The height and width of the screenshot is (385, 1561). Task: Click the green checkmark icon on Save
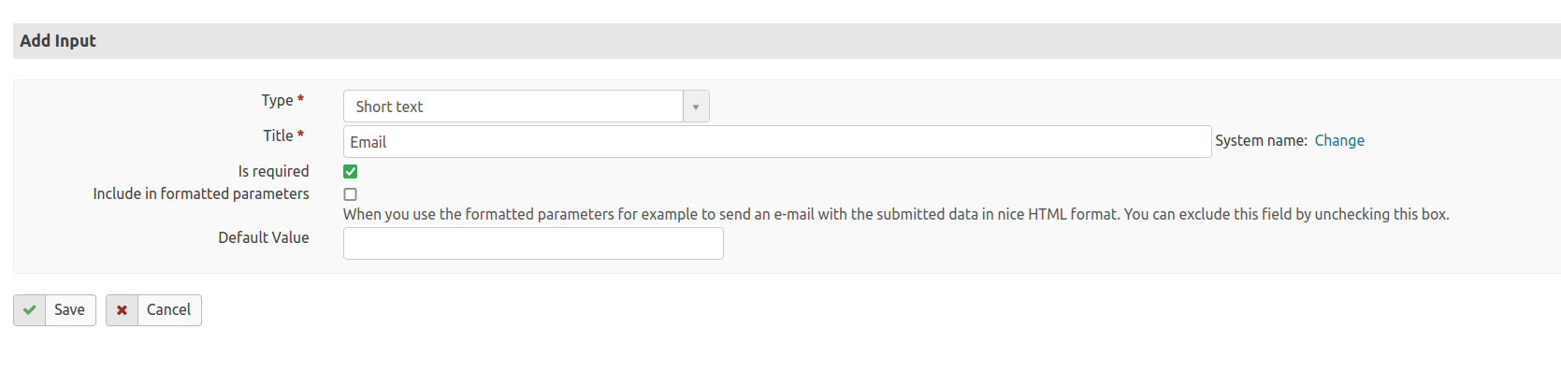click(30, 310)
